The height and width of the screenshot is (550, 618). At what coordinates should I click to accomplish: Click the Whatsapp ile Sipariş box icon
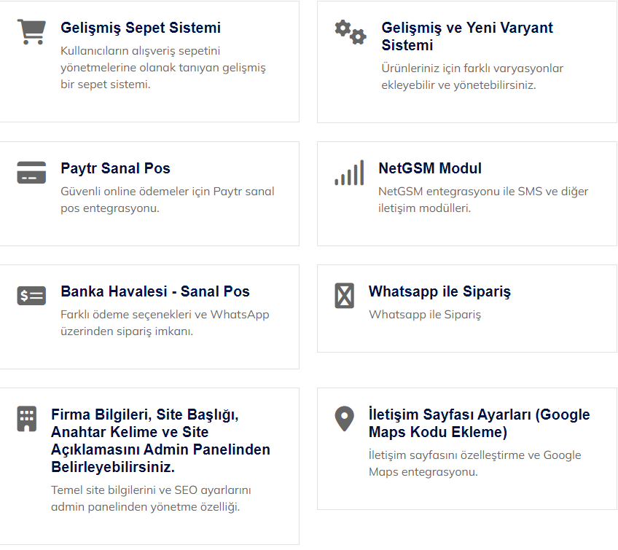click(344, 295)
